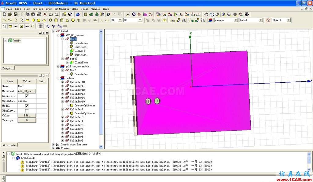This screenshot has width=313, height=182.
Task: Select the Draw rectangle tool
Action: (x=28, y=20)
